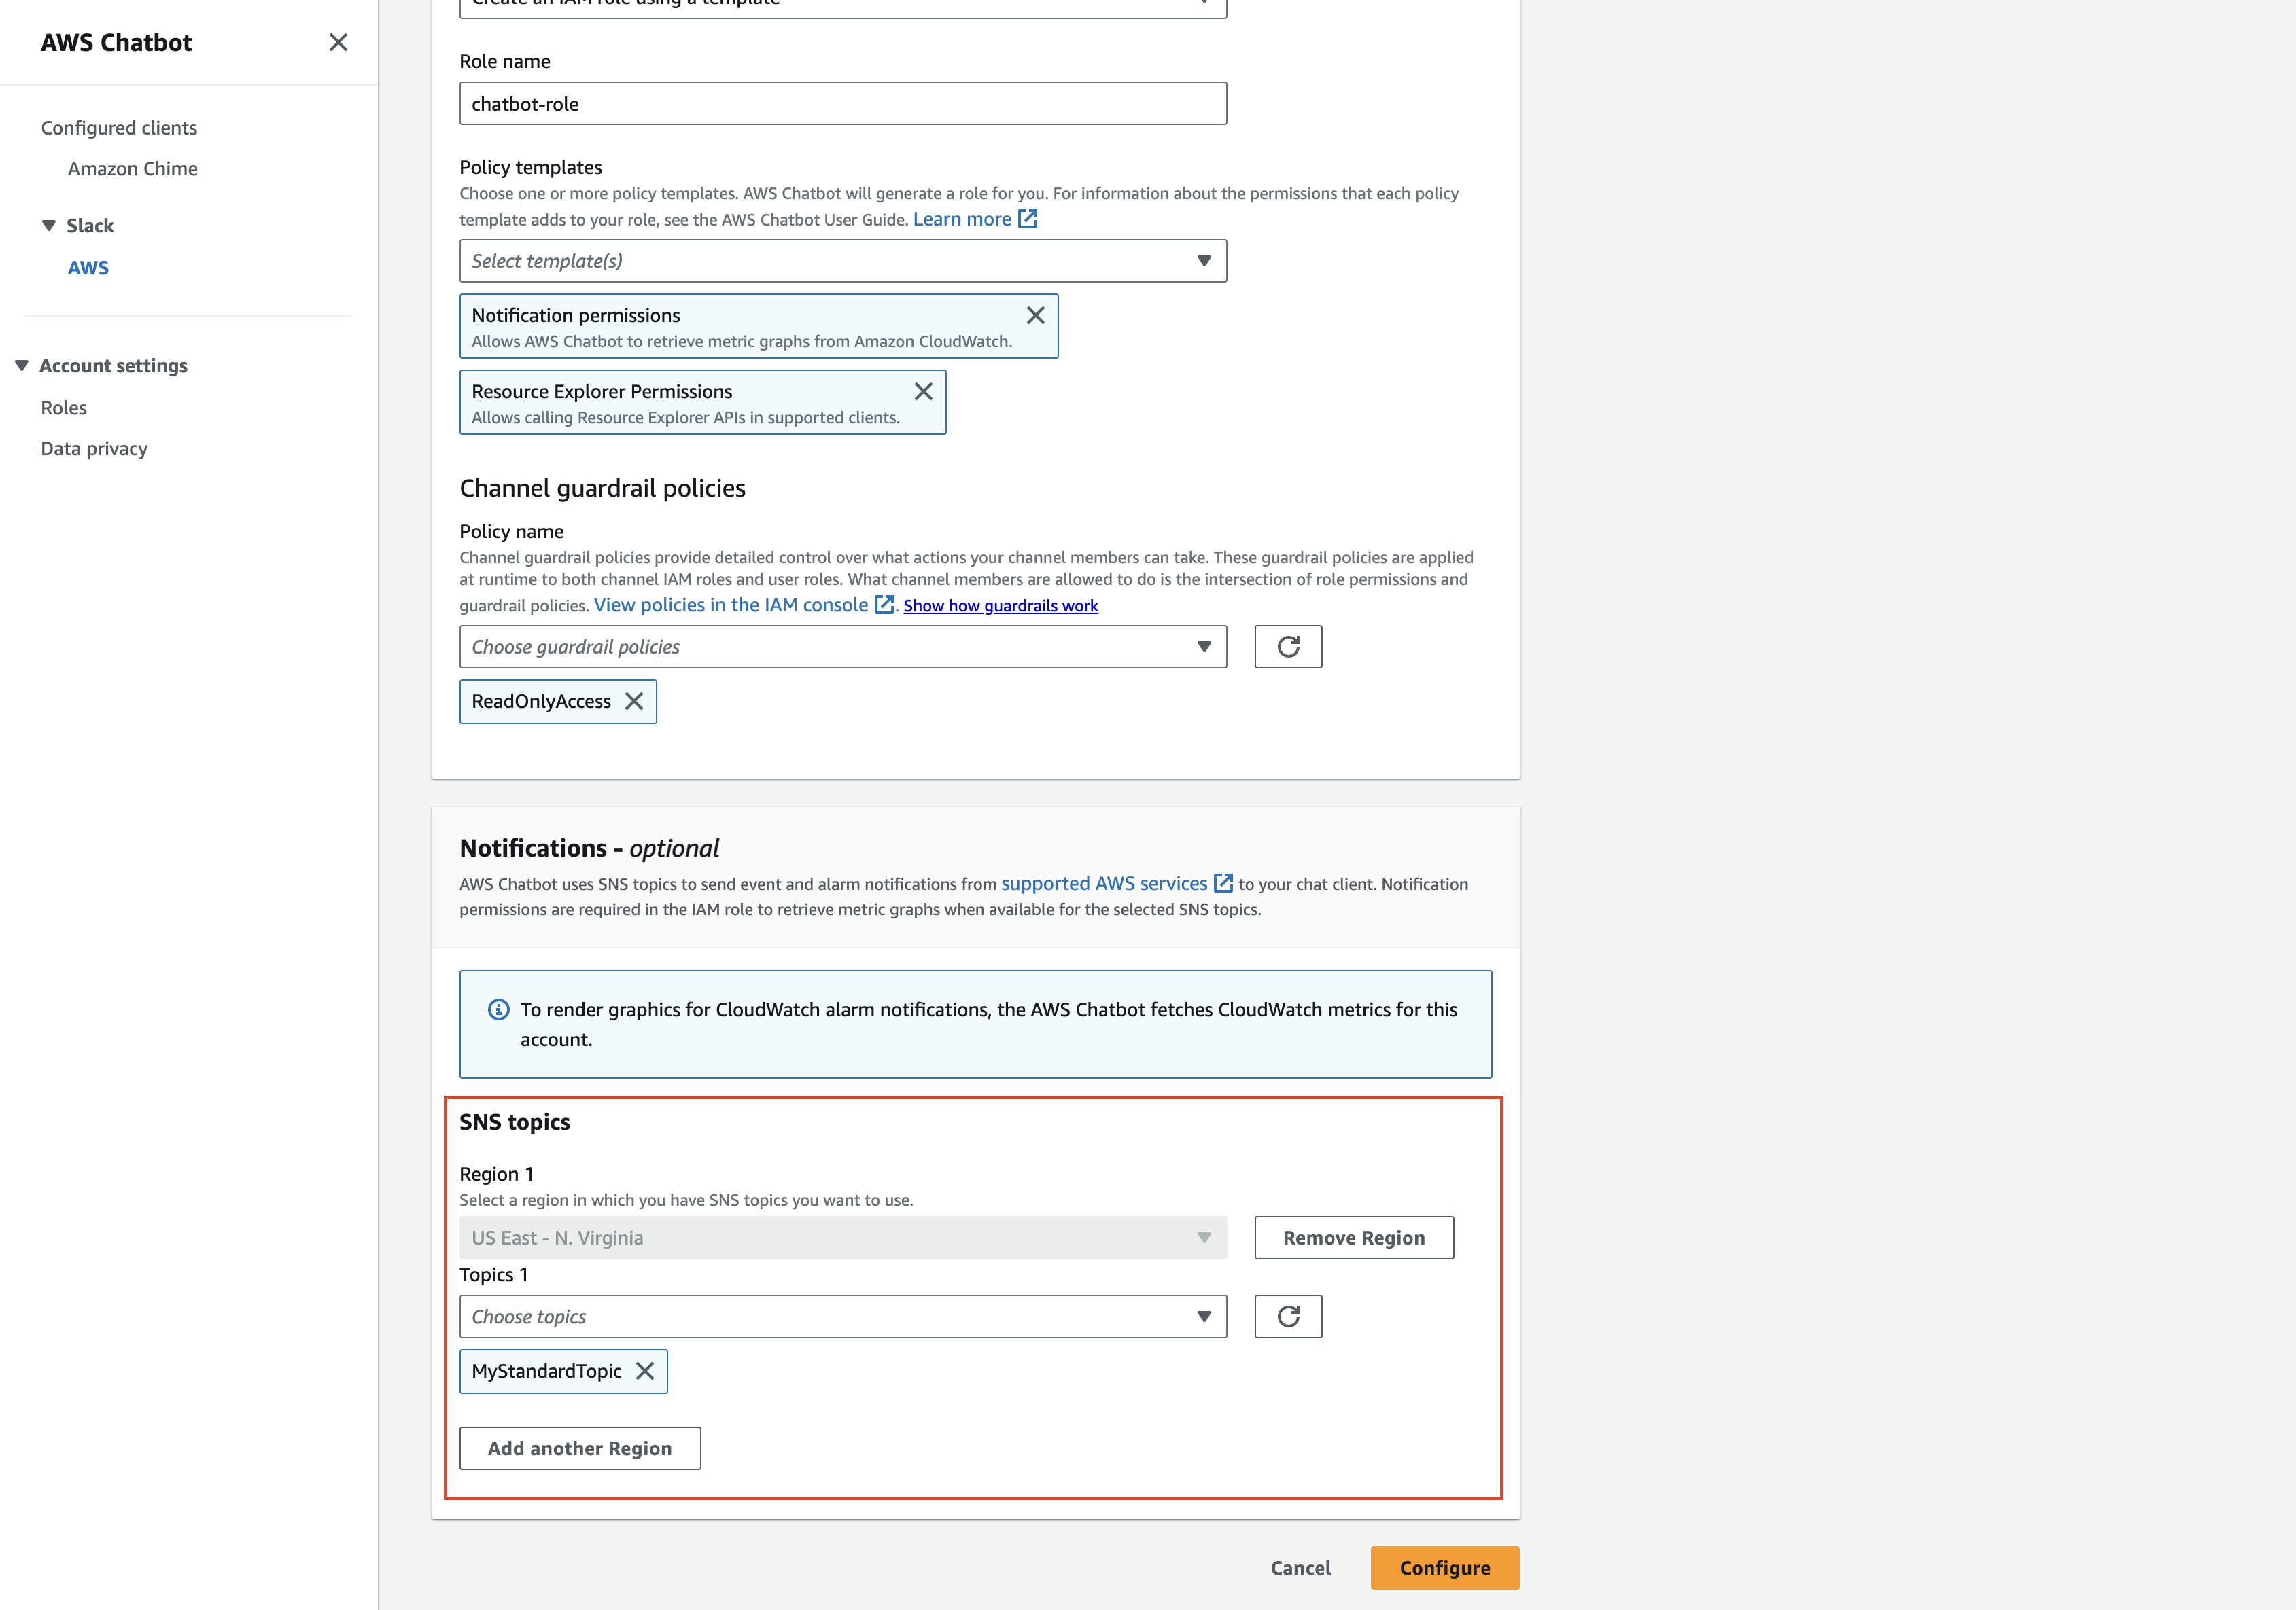The width and height of the screenshot is (2296, 1610).
Task: Remove the MyStandardTopic chip
Action: 645,1371
